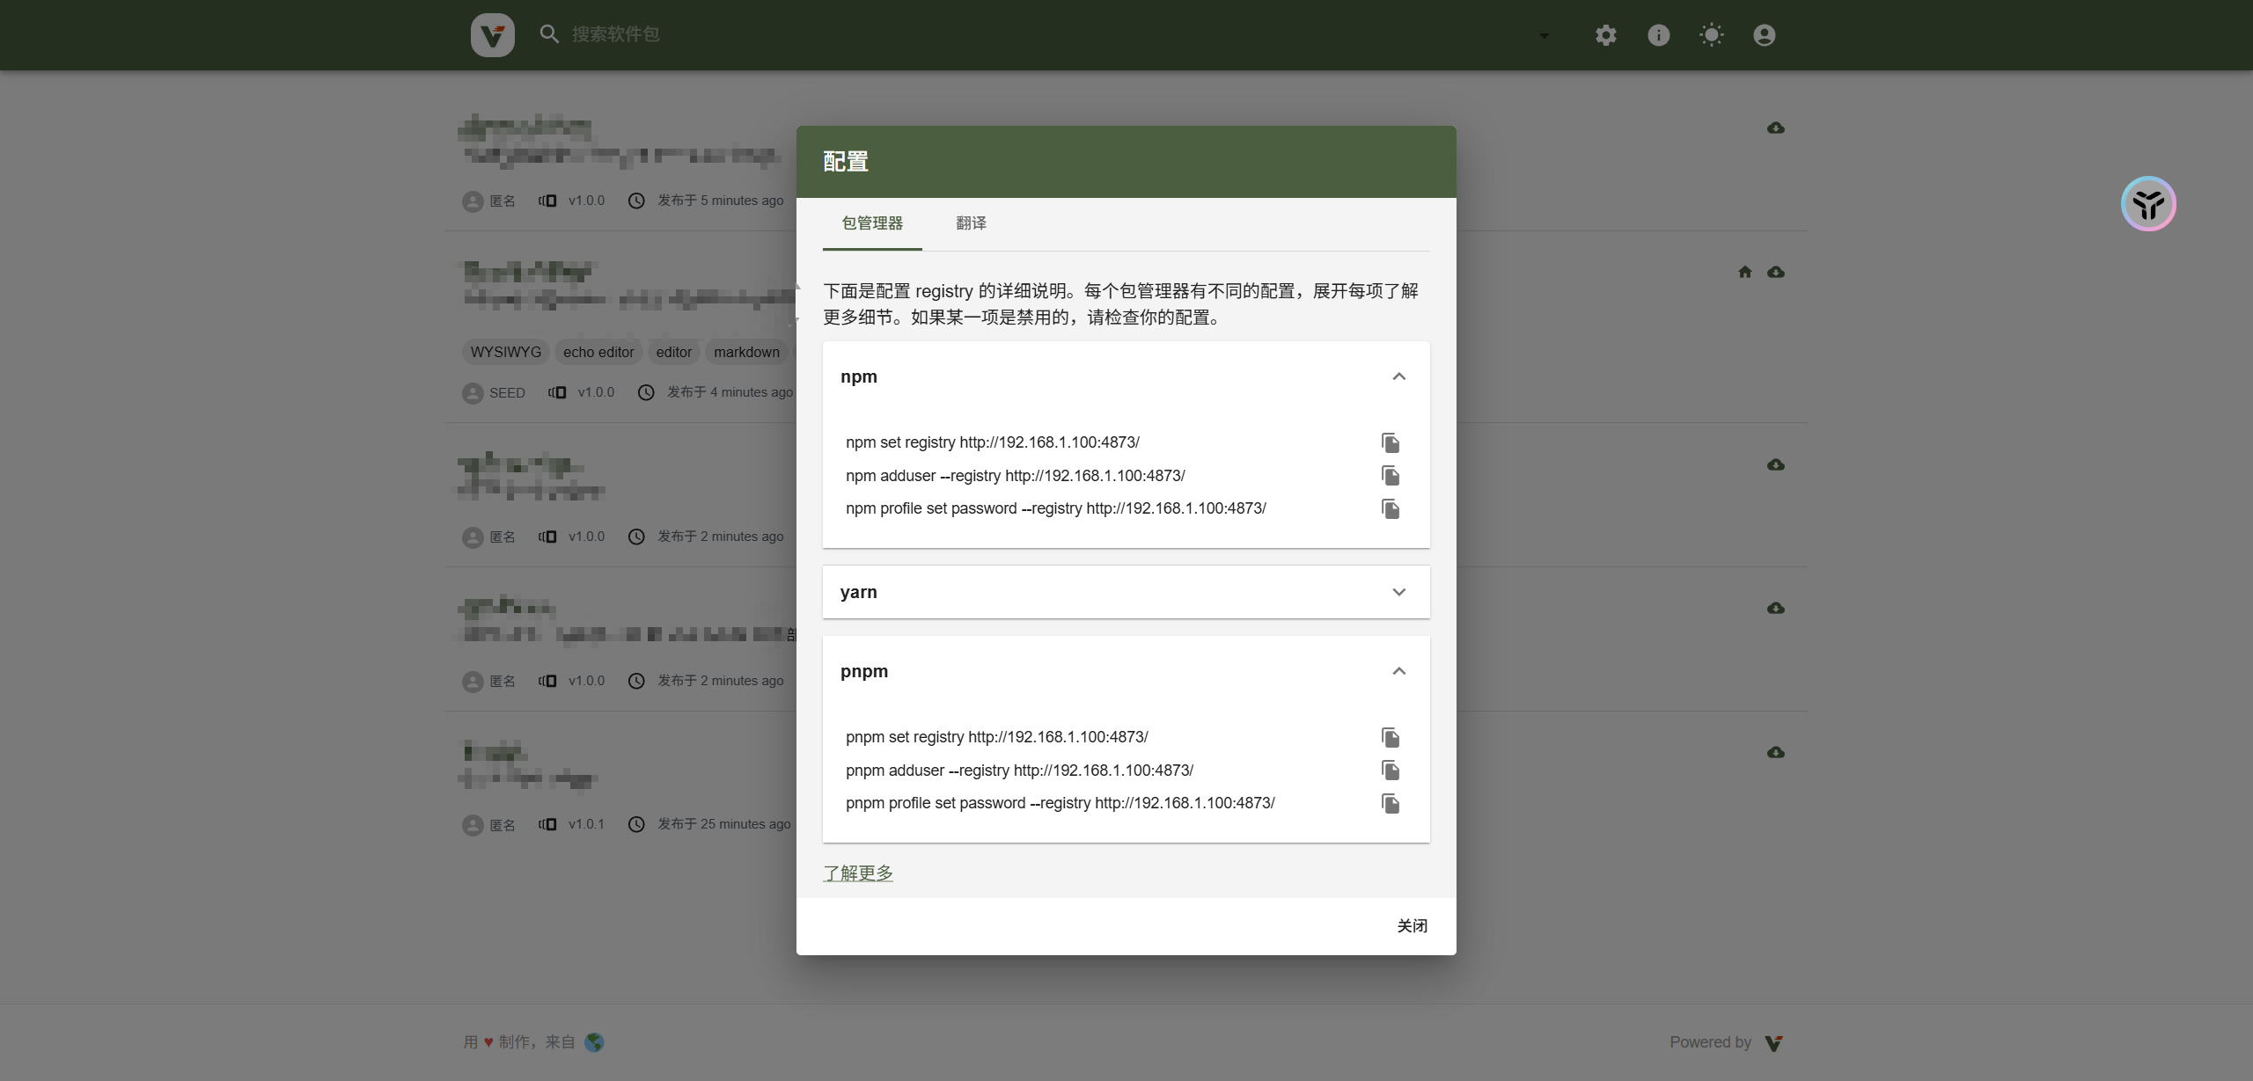Select the 包管理器 tab
Screen dimensions: 2253x1081
click(x=872, y=223)
